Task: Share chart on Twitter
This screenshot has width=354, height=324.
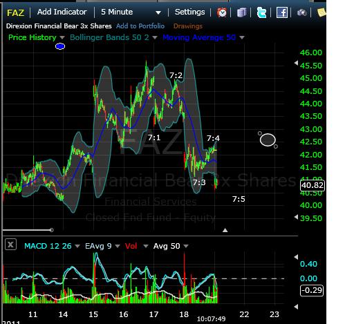Action: coord(261,12)
